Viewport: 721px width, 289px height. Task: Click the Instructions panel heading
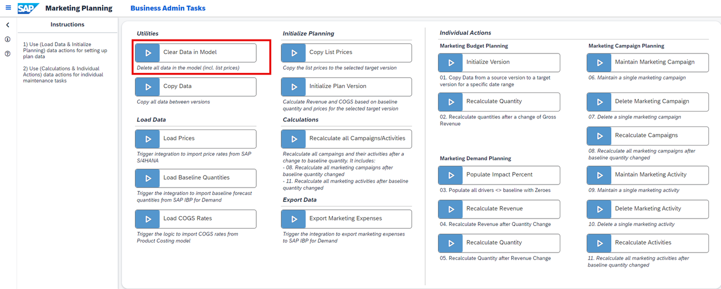coord(68,24)
